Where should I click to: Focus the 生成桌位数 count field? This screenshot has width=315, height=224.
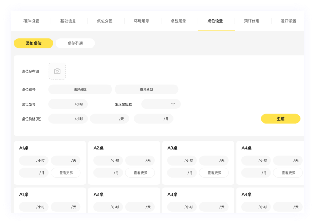(161, 104)
